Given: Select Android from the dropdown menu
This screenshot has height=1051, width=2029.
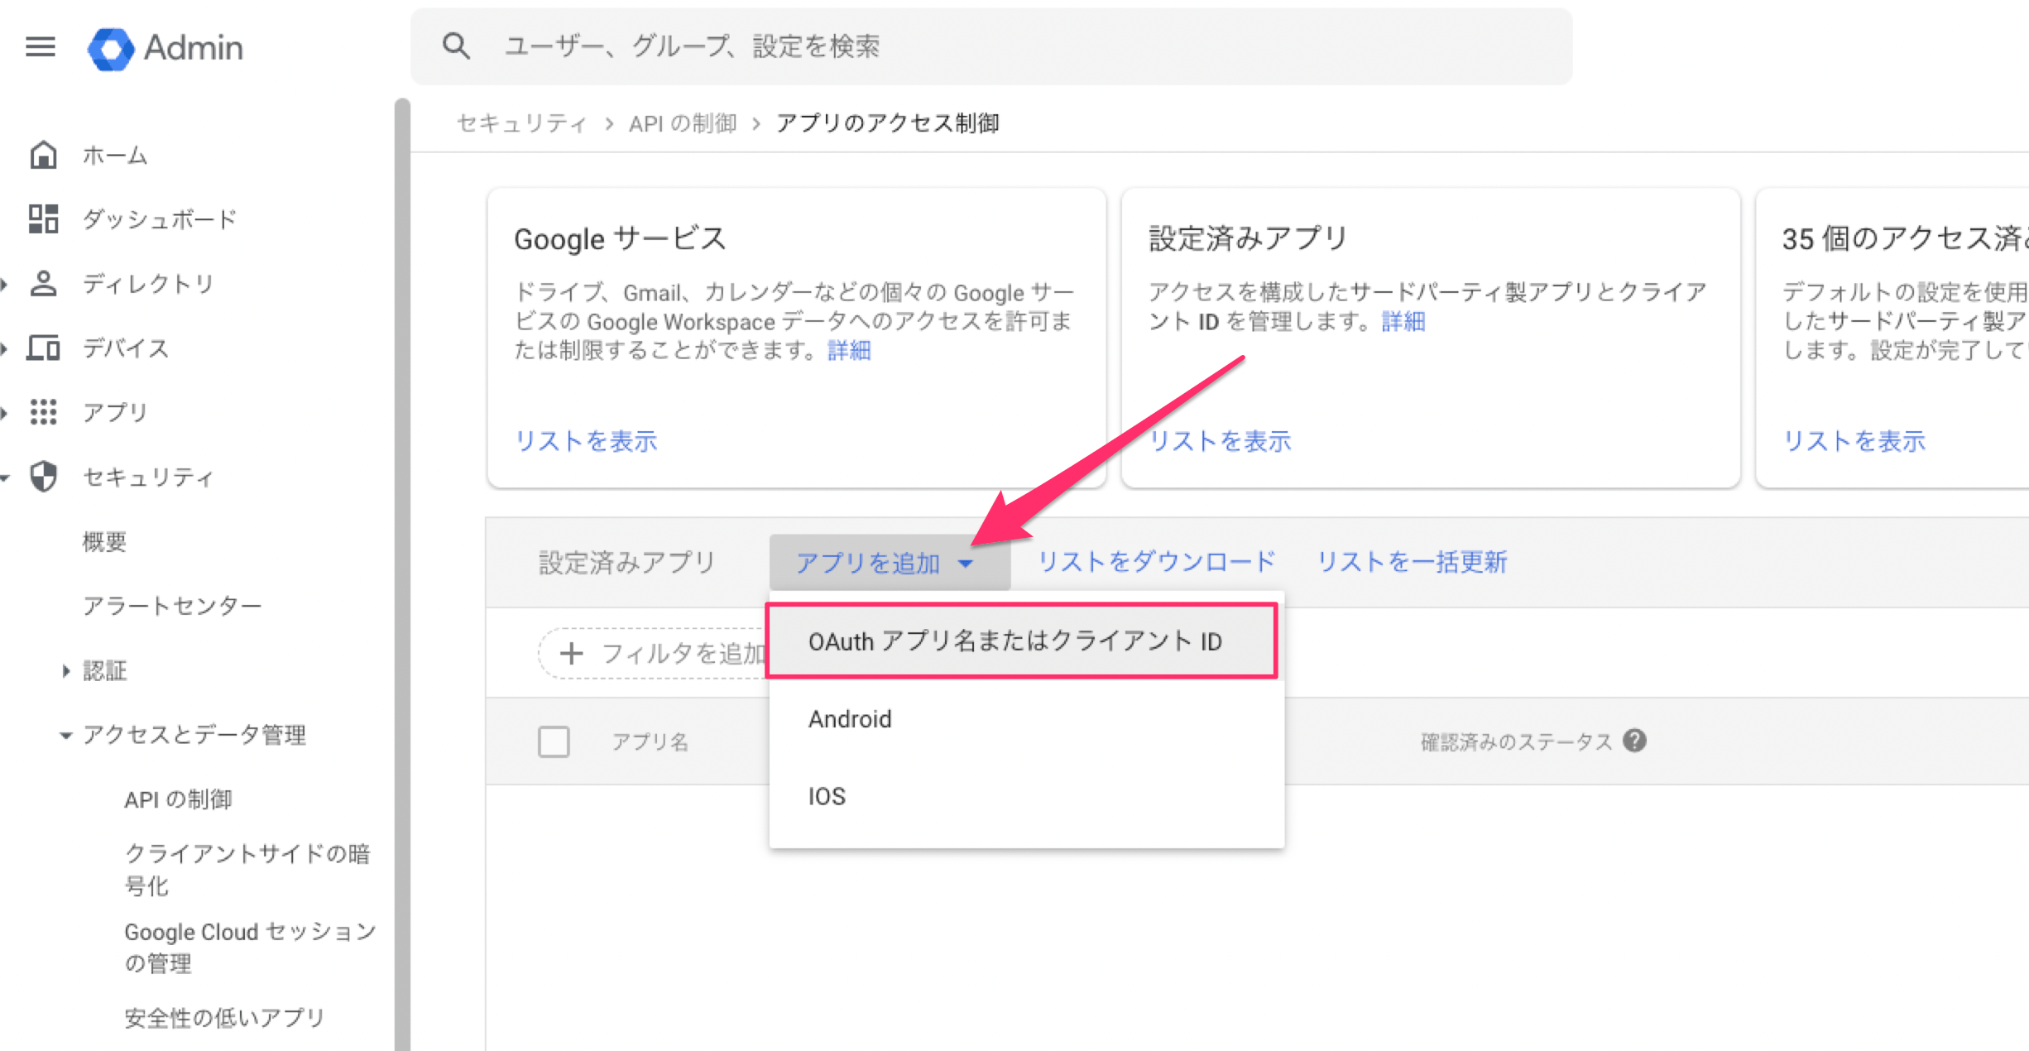Looking at the screenshot, I should click(1026, 718).
